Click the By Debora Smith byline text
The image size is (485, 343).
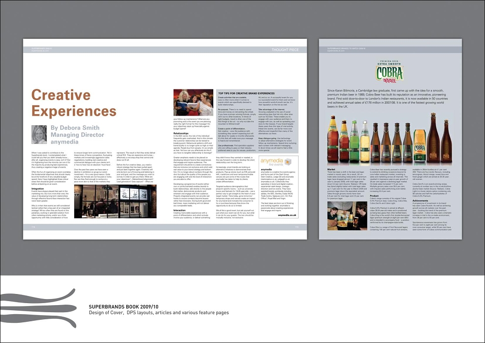[75, 128]
